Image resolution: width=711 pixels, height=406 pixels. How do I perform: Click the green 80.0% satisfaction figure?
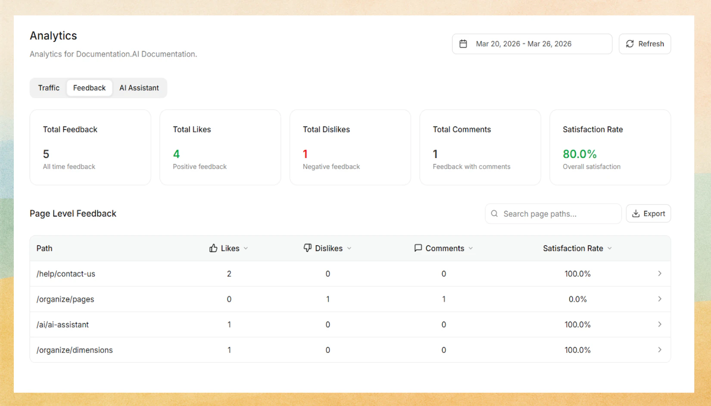click(x=580, y=154)
